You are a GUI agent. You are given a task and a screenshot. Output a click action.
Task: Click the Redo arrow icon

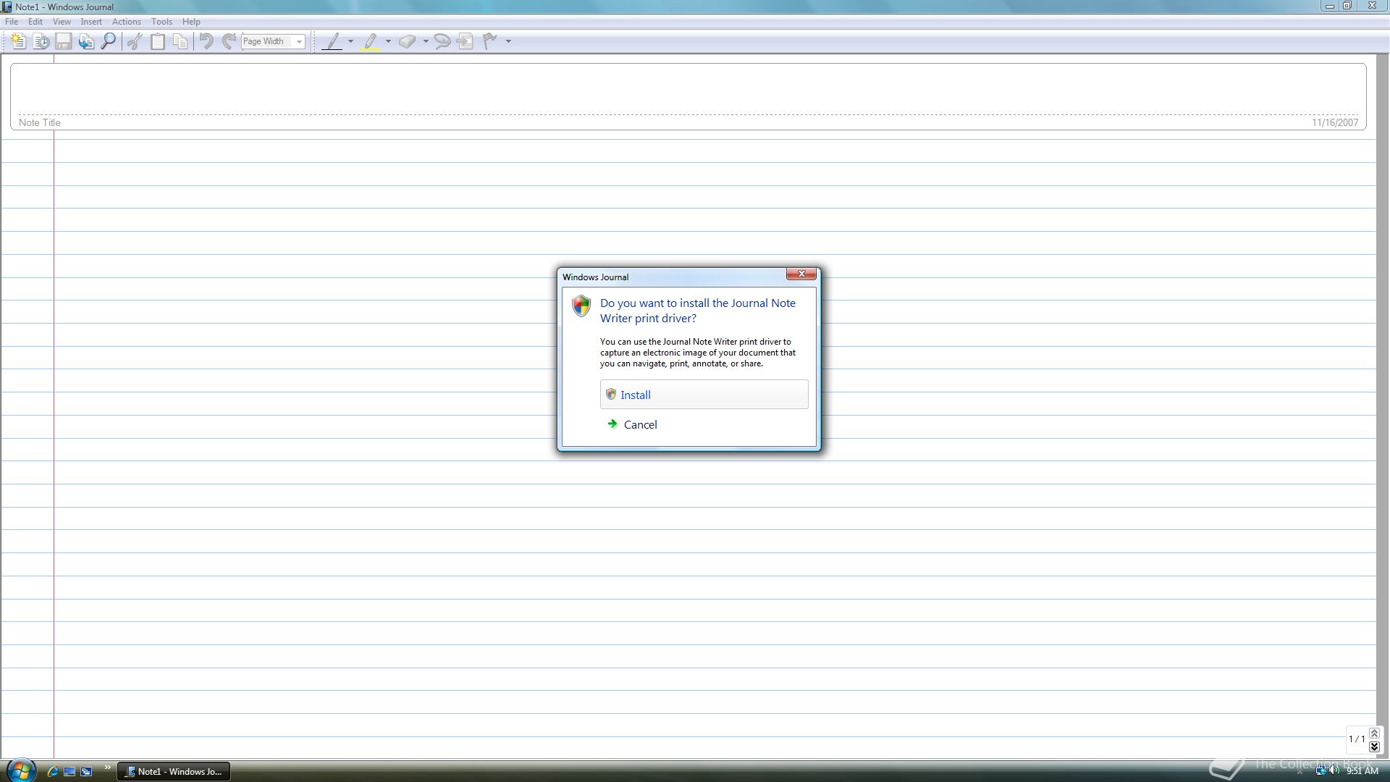(229, 41)
